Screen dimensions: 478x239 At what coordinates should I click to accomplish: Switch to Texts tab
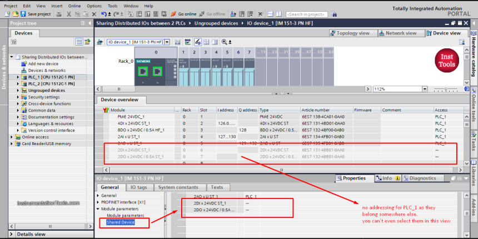217,187
